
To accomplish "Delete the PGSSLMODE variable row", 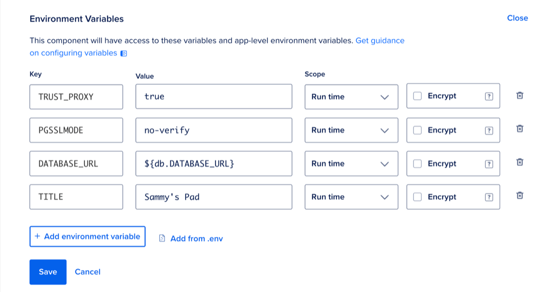I will 519,129.
